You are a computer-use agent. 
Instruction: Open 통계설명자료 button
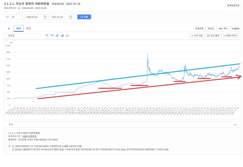click(x=233, y=5)
